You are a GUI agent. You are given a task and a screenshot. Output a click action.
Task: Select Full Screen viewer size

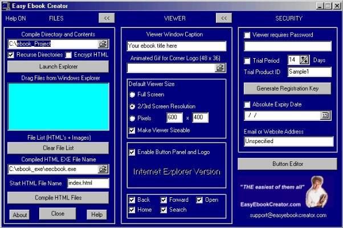[133, 95]
